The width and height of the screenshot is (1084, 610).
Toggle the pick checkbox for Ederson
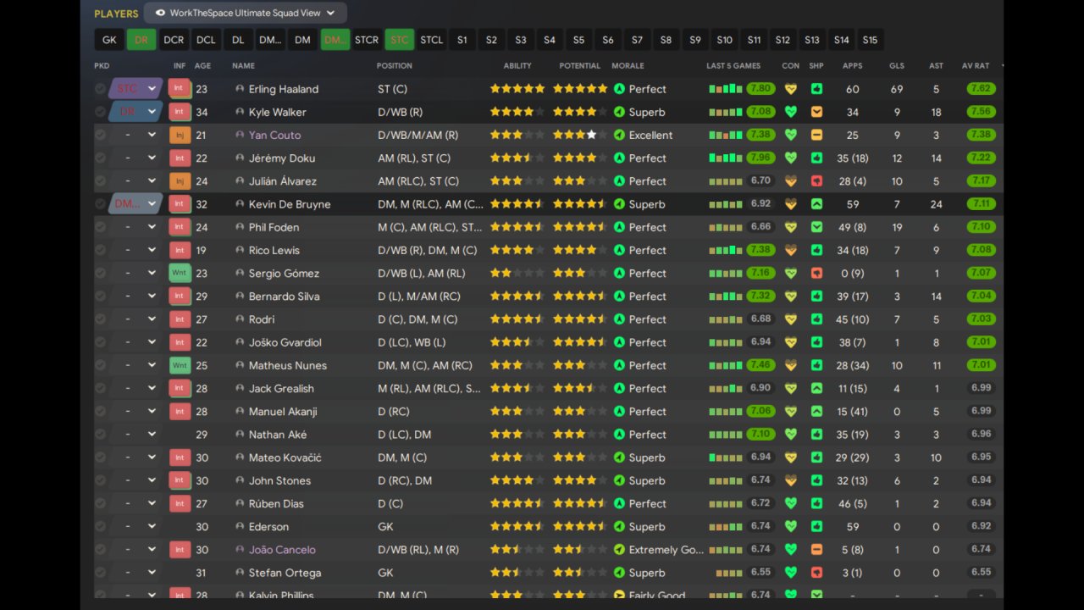tap(100, 526)
